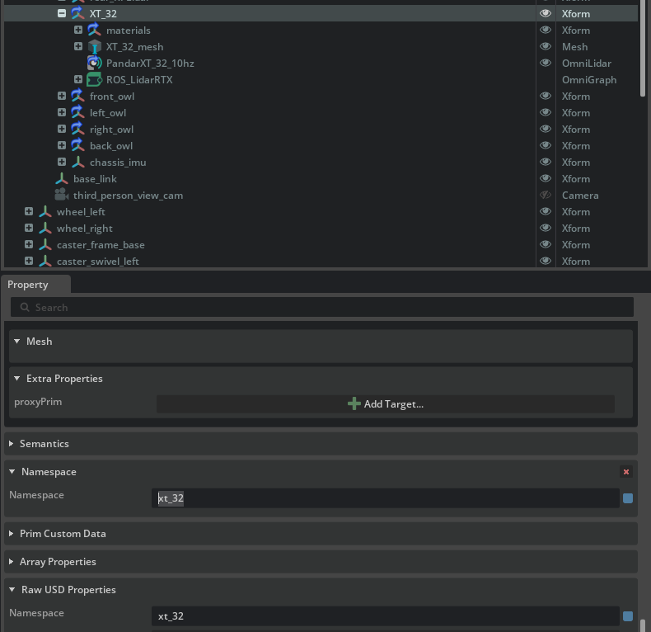Screen dimensions: 651x632
Task: Expand the Prim Custom Data section
Action: click(12, 534)
